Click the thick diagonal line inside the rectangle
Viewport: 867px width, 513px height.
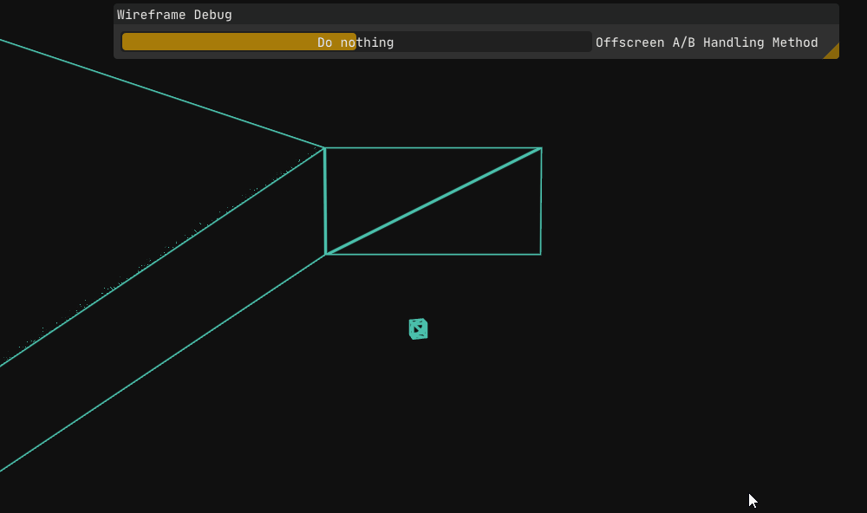click(433, 201)
